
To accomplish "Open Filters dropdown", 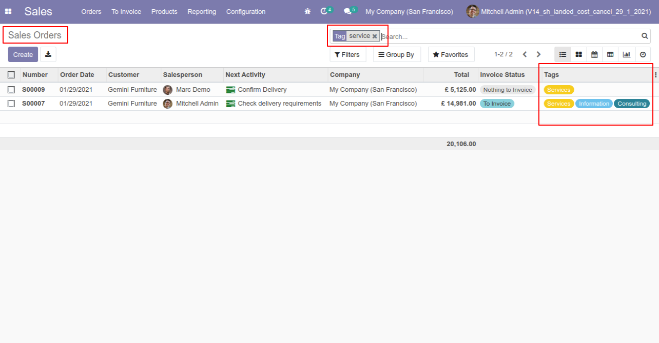I will 347,54.
